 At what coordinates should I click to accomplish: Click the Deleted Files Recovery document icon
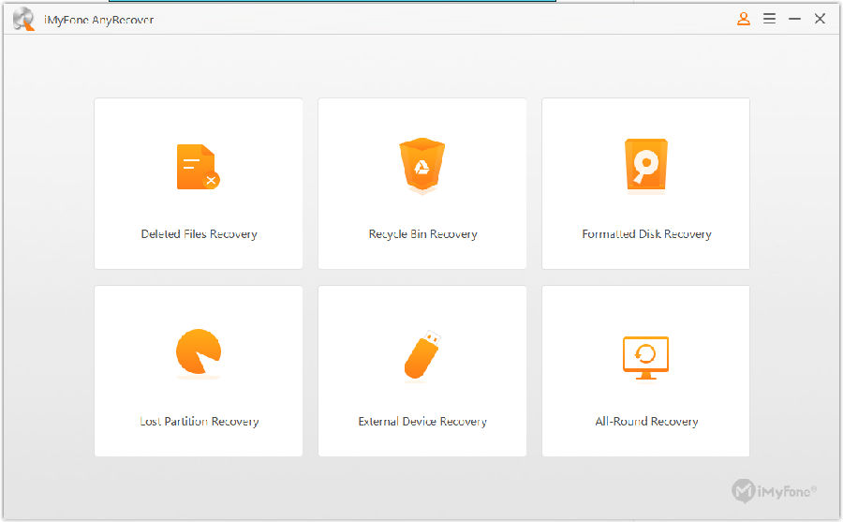coord(198,167)
